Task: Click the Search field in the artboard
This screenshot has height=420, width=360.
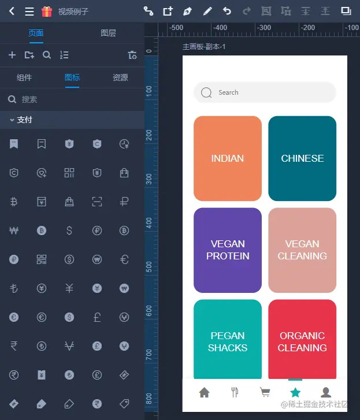Action: pos(265,92)
